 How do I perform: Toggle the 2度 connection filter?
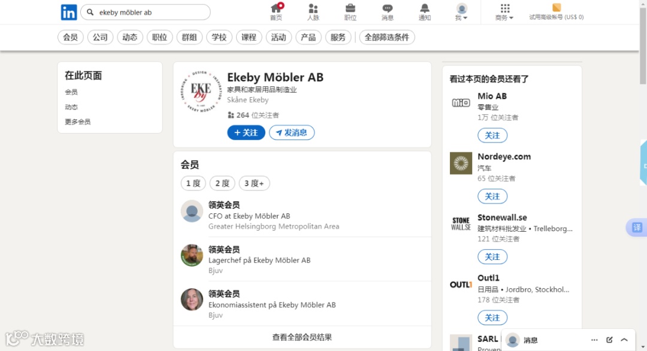[x=222, y=183]
